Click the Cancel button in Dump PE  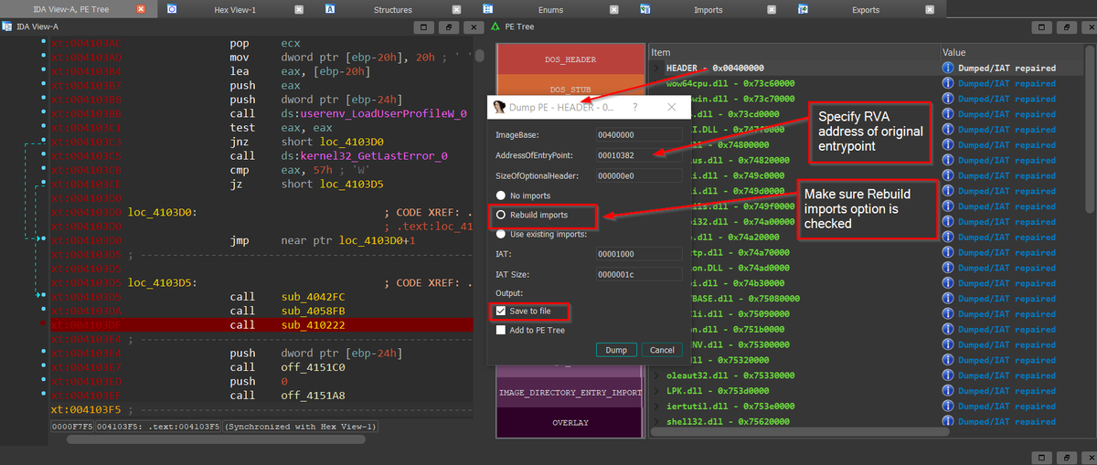(x=662, y=350)
